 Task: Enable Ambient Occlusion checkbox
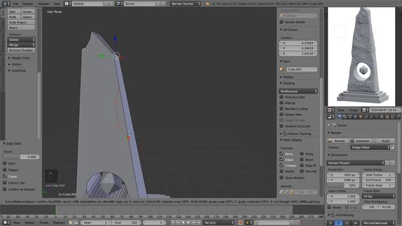[281, 126]
